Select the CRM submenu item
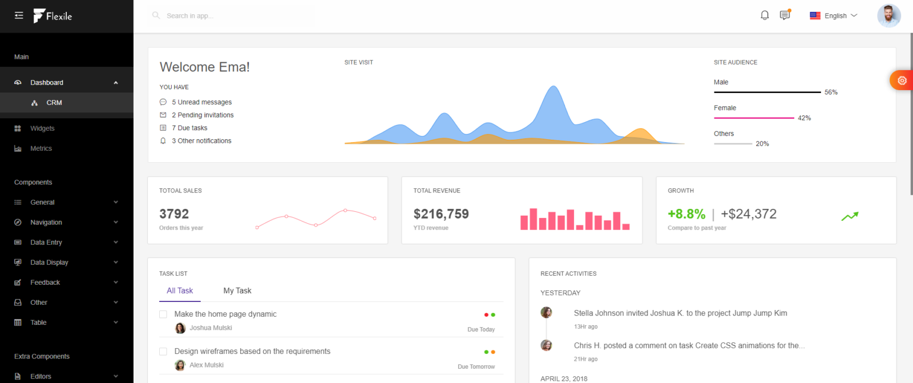Screen dimensions: 913x383 (x=67, y=103)
